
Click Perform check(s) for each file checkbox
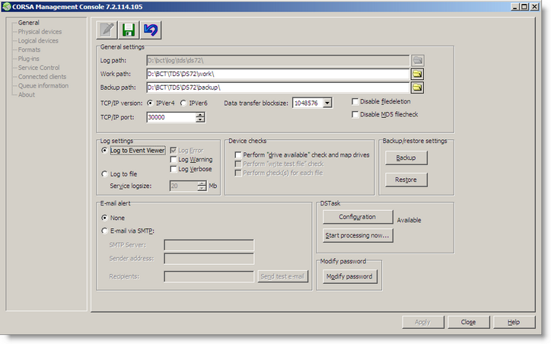[238, 174]
